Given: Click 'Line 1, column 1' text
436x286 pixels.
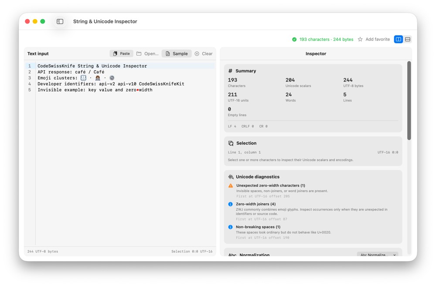Looking at the screenshot, I should [x=244, y=152].
